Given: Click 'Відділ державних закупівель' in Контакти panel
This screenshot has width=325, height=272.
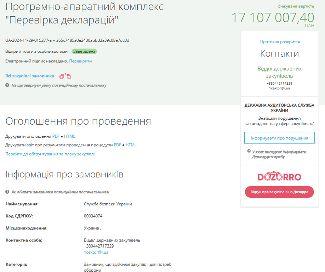Looking at the screenshot, I should coord(279,72).
